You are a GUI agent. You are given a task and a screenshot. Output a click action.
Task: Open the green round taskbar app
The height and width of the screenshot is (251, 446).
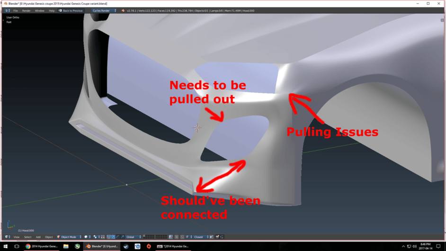click(x=77, y=246)
